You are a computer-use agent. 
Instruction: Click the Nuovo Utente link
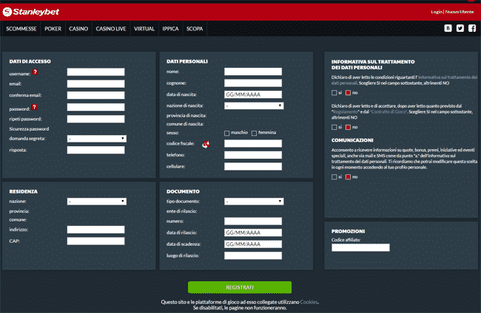point(460,12)
